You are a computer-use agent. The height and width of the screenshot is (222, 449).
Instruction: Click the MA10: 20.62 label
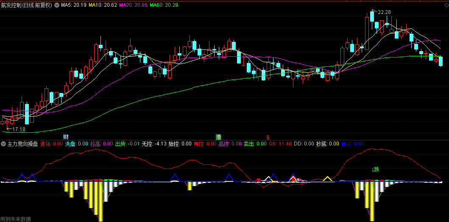click(103, 5)
